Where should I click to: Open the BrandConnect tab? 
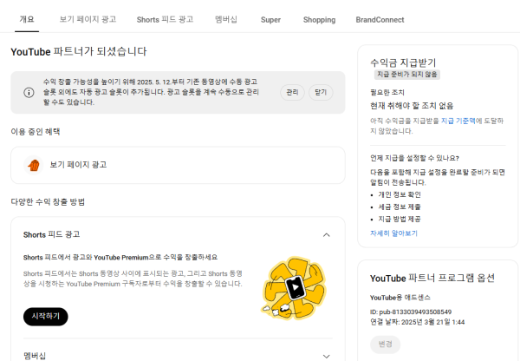[380, 19]
